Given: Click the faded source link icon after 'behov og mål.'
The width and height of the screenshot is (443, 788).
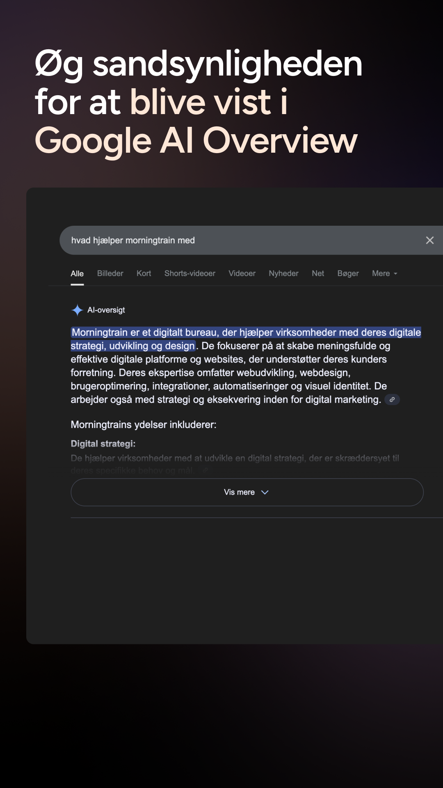Looking at the screenshot, I should pos(205,471).
